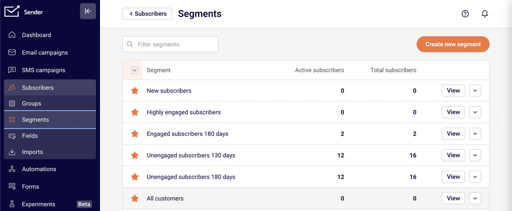Toggle star for New subscribers segment
This screenshot has height=211, width=512.
pos(134,90)
